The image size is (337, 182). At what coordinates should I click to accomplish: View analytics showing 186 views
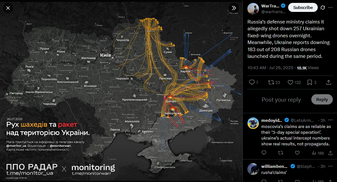[x=318, y=153]
